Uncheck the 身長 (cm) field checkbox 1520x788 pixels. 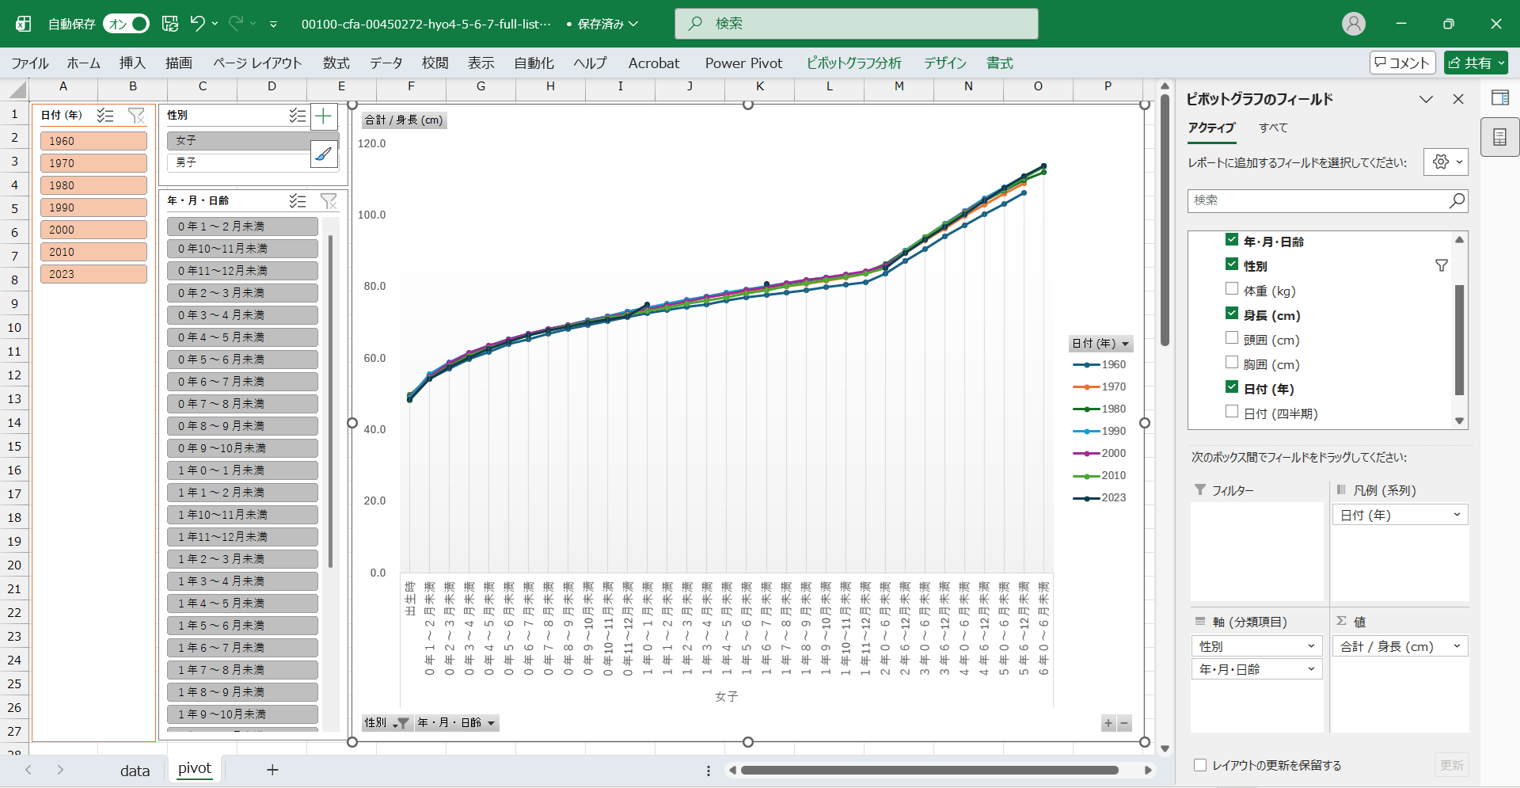(1232, 314)
